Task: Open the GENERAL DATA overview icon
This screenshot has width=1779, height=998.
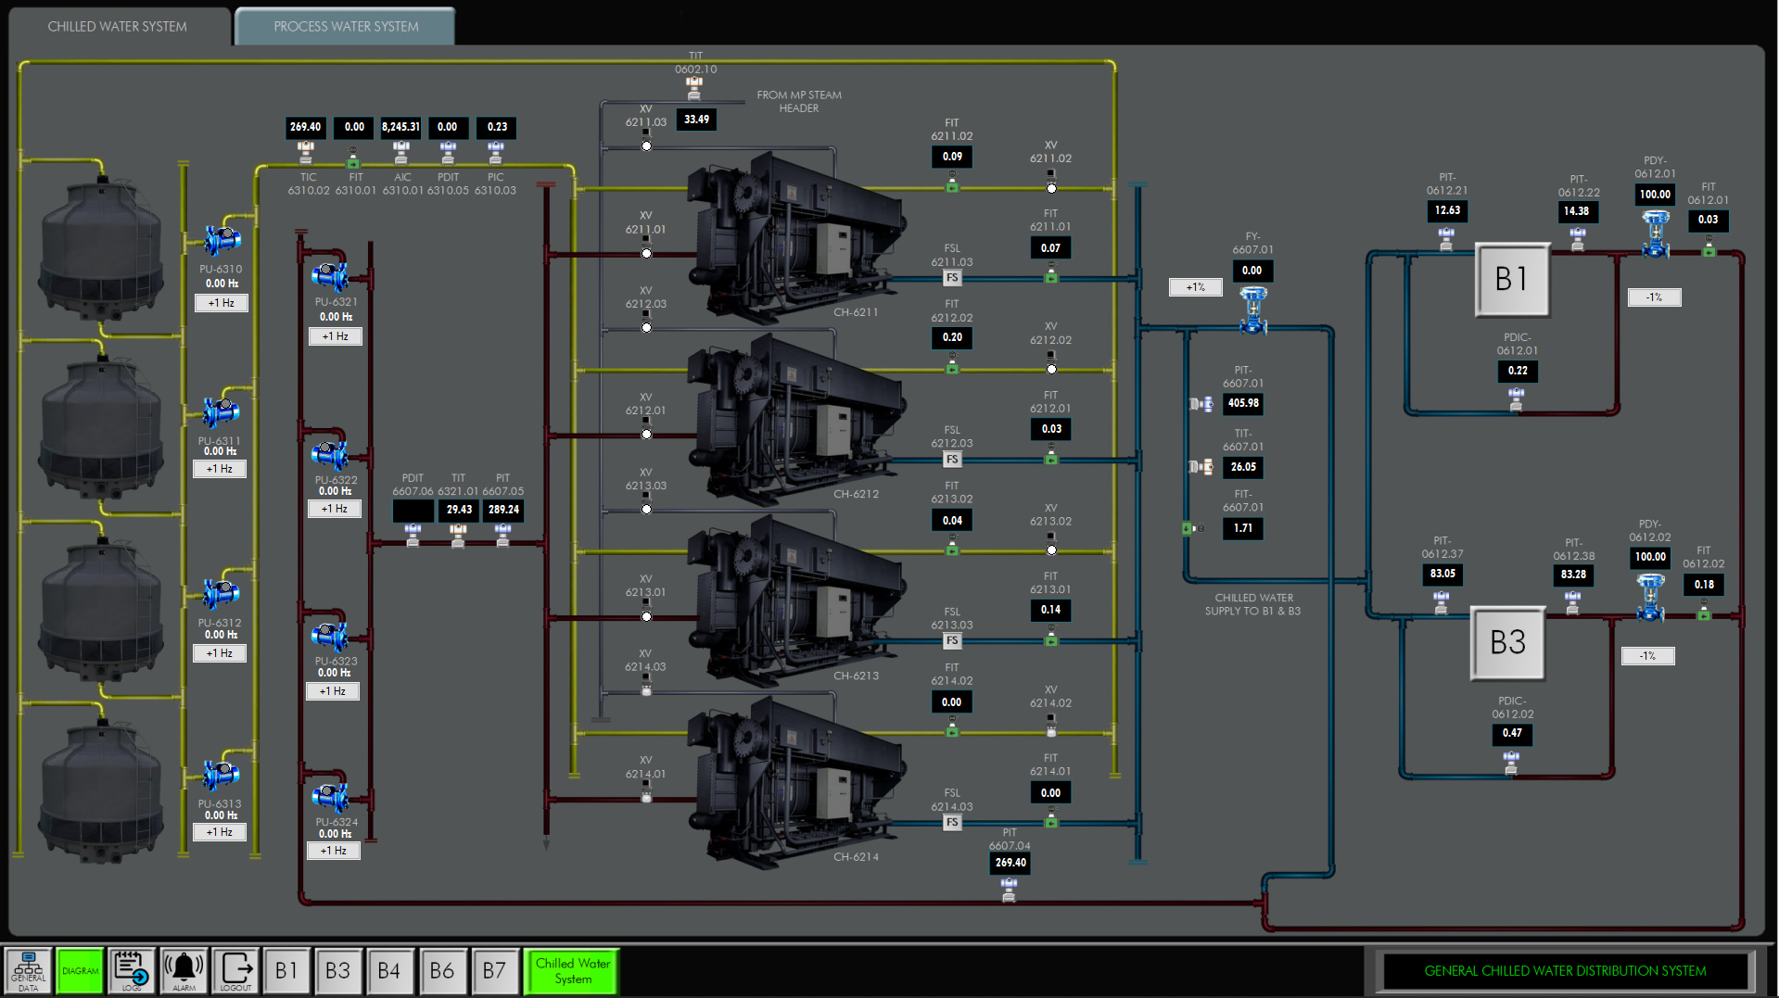Action: tap(28, 970)
